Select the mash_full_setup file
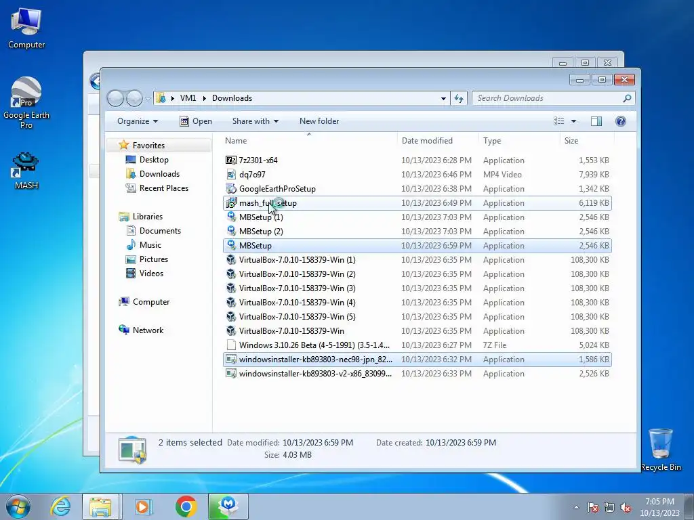The height and width of the screenshot is (520, 694). click(417, 203)
